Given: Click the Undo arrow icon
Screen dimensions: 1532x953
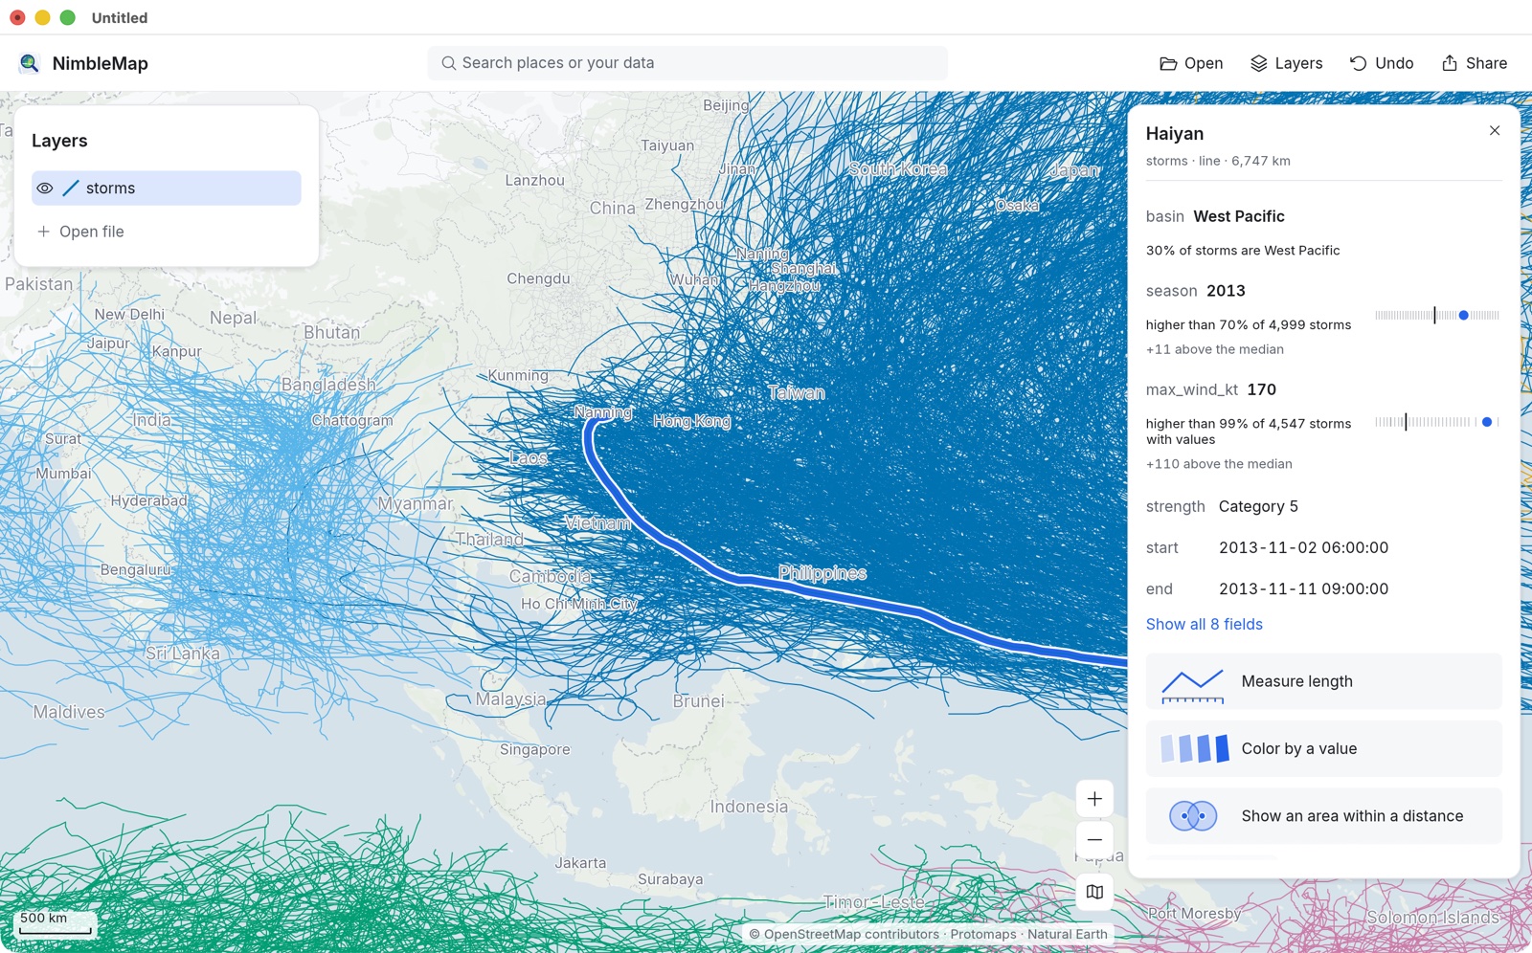Looking at the screenshot, I should coord(1358,63).
